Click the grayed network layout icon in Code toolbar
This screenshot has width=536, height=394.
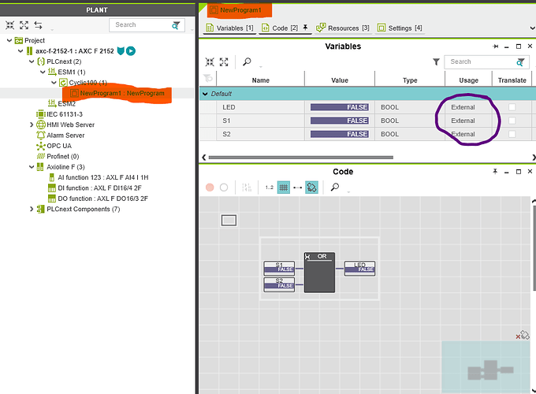[247, 188]
